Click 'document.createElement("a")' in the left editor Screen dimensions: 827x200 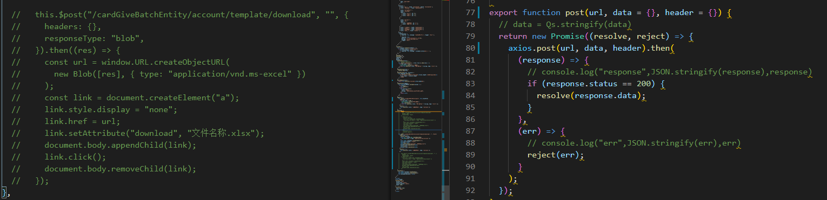(x=170, y=98)
